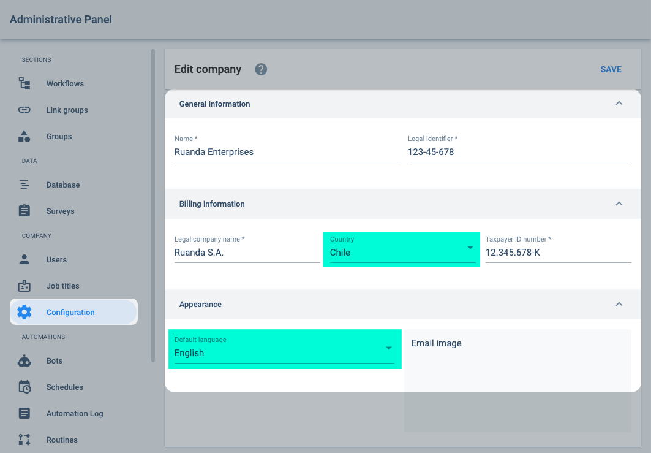Open the Country dropdown showing Chile
Image resolution: width=651 pixels, height=453 pixels.
point(403,248)
